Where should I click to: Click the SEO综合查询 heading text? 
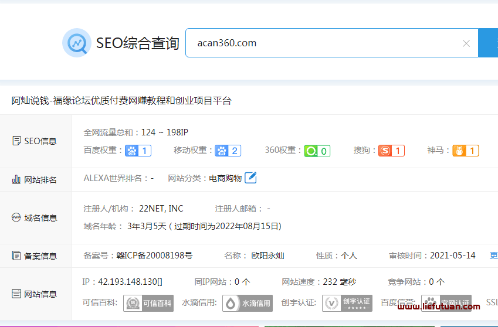[137, 43]
